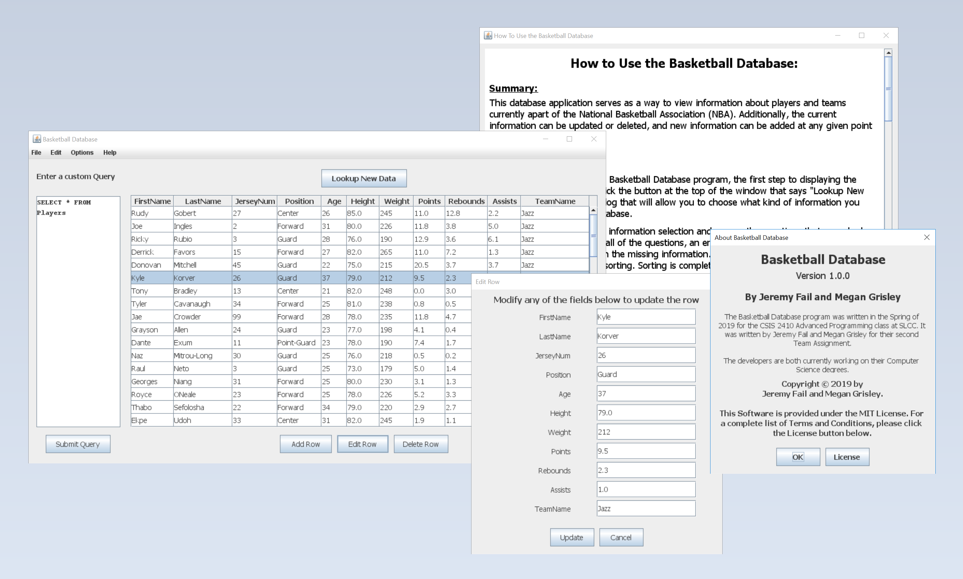The height and width of the screenshot is (579, 963).
Task: Open the License terms via the License button
Action: pyautogui.click(x=847, y=457)
